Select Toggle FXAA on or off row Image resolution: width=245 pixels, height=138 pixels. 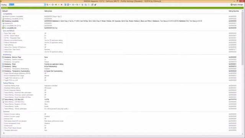pos(121,80)
